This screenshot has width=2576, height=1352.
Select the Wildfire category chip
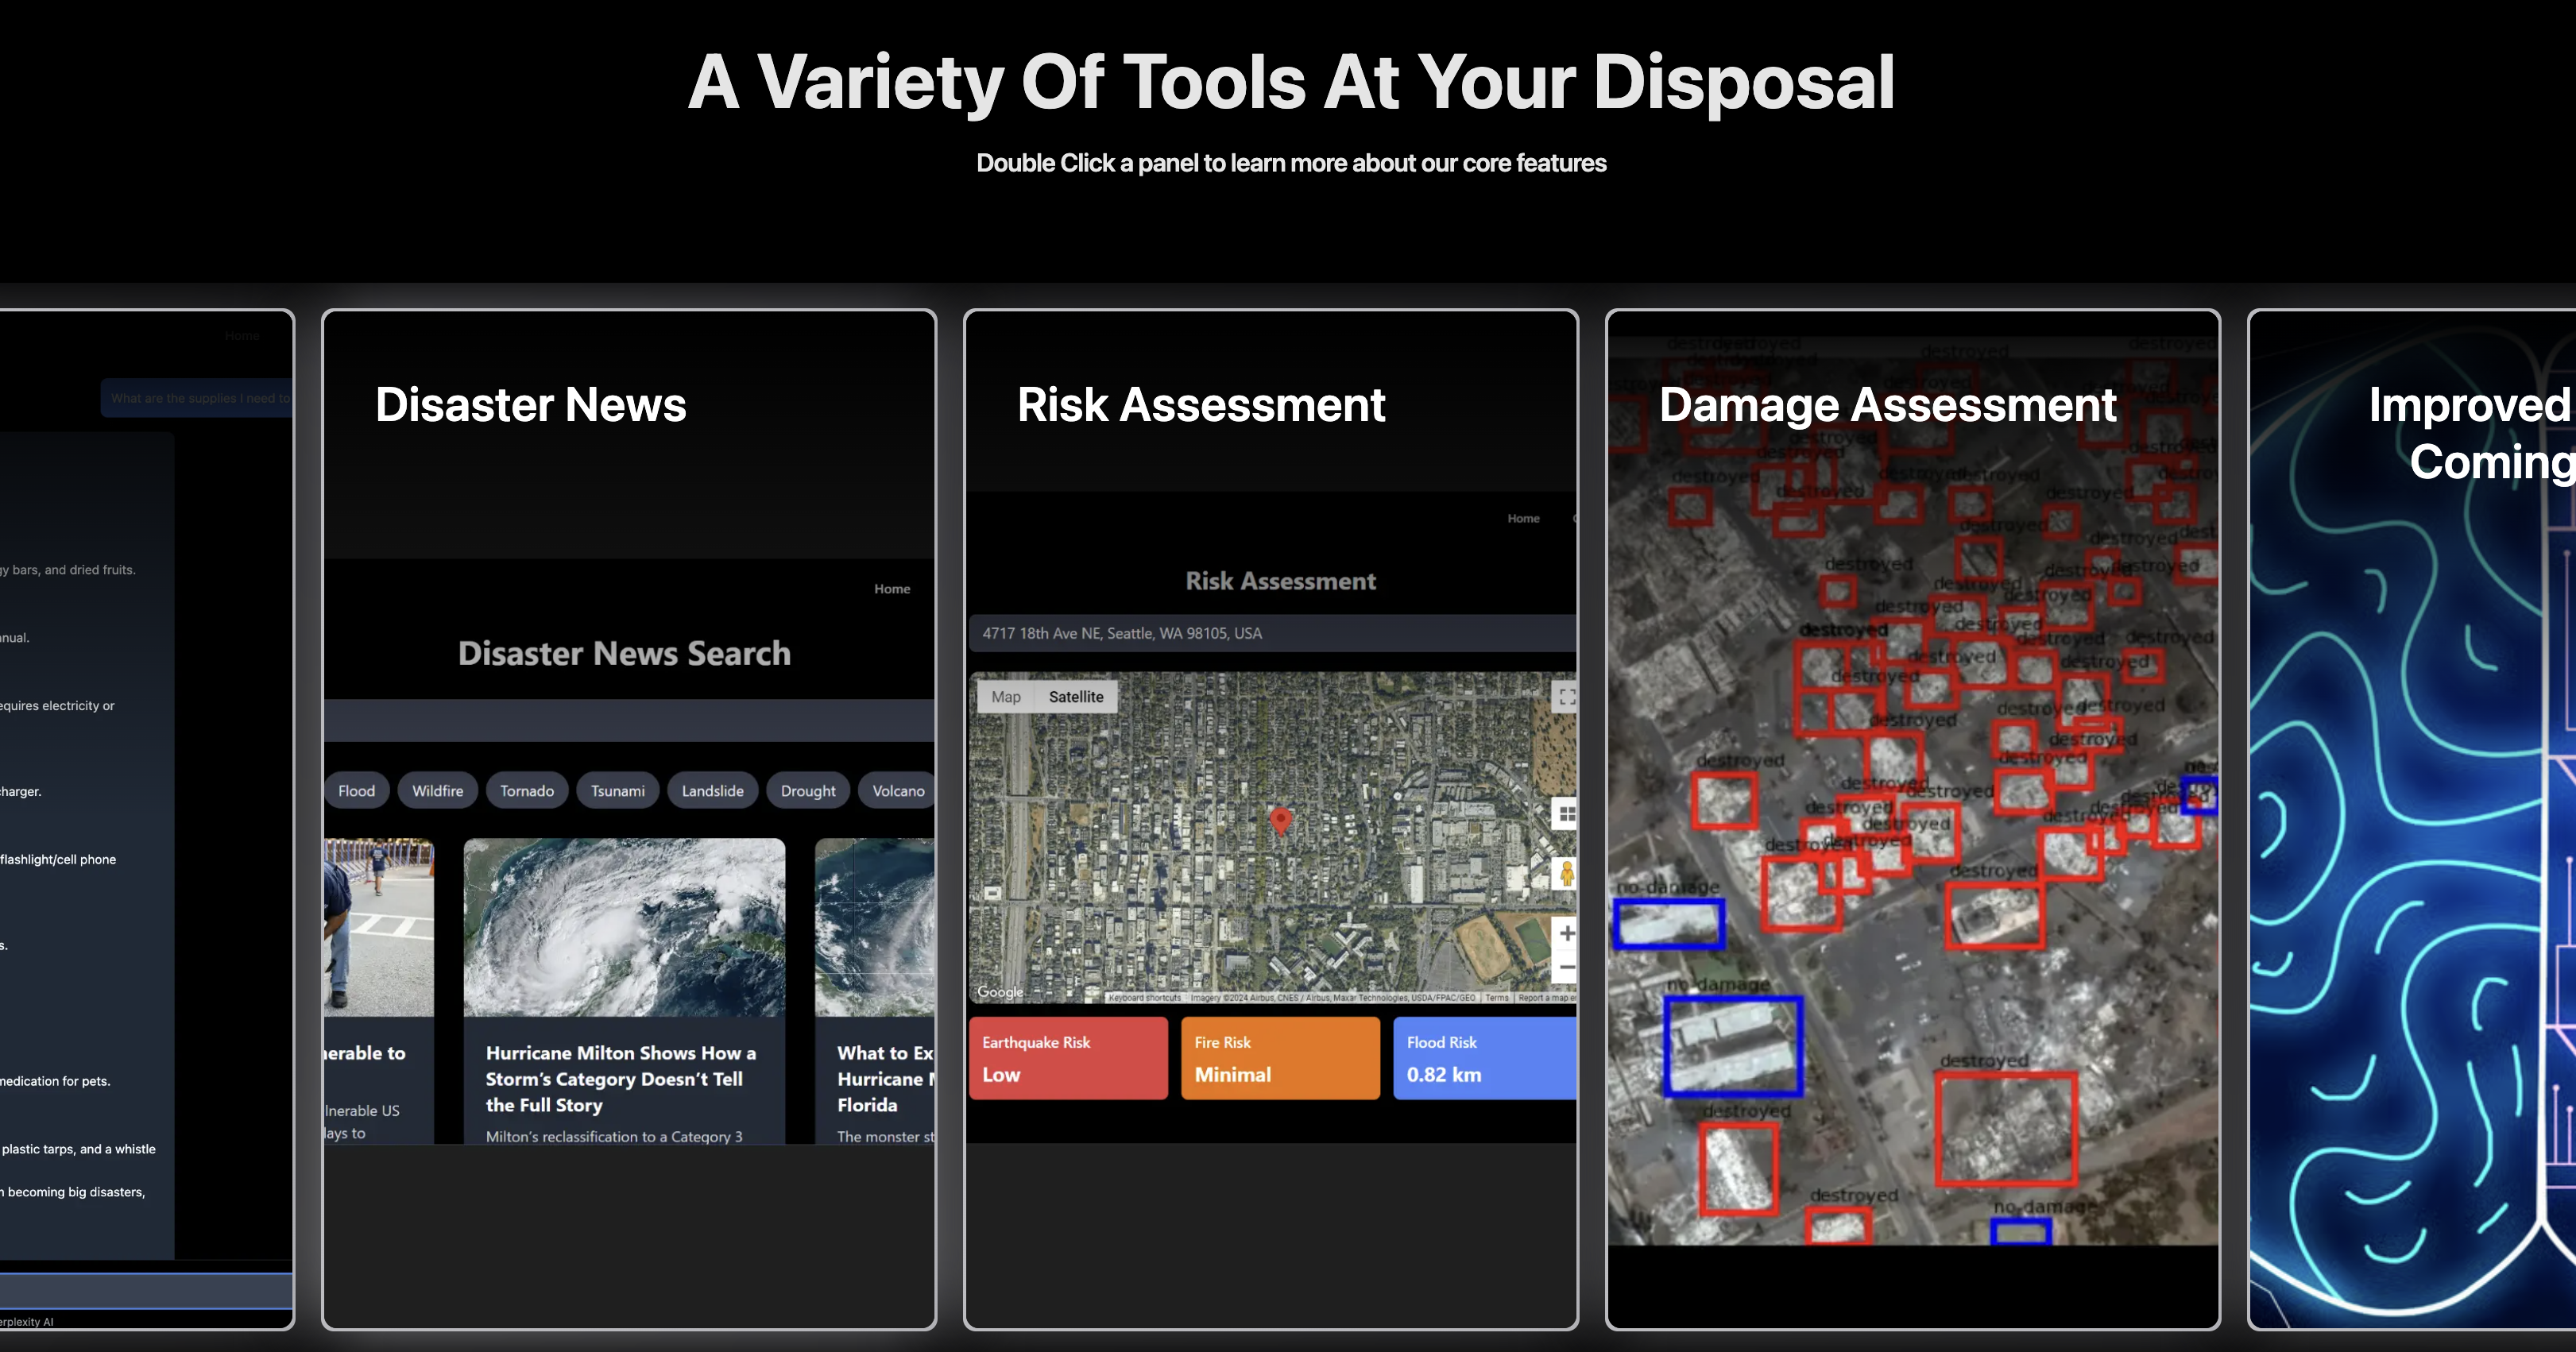438,791
